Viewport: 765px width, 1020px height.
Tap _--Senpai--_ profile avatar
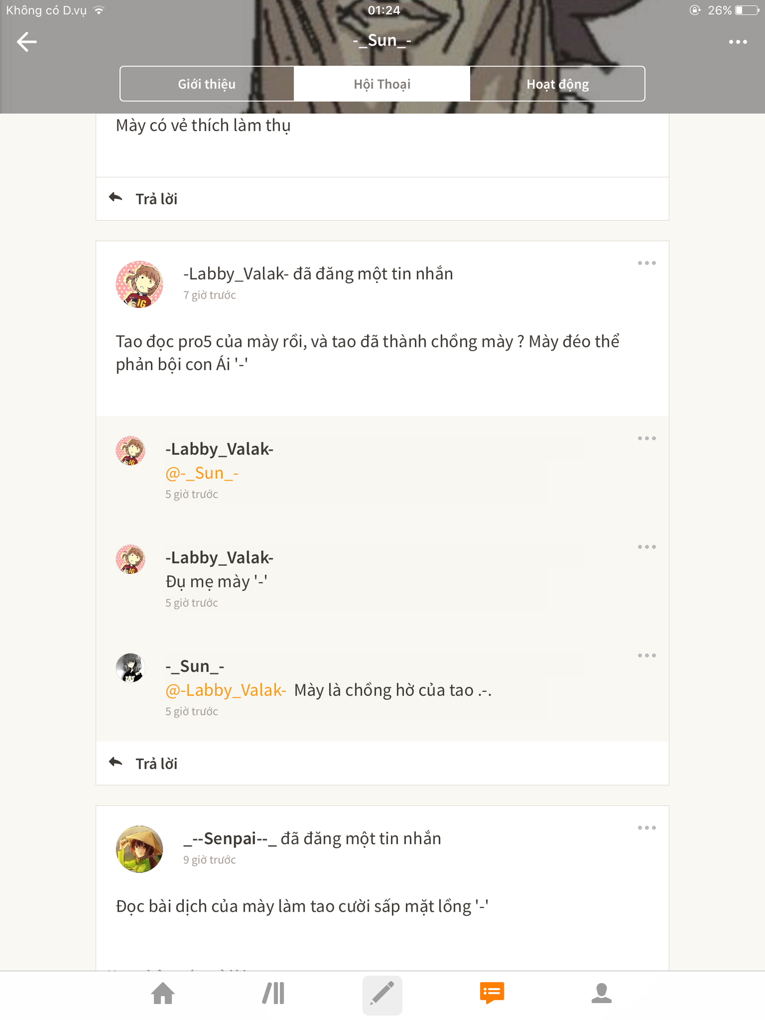tap(139, 849)
